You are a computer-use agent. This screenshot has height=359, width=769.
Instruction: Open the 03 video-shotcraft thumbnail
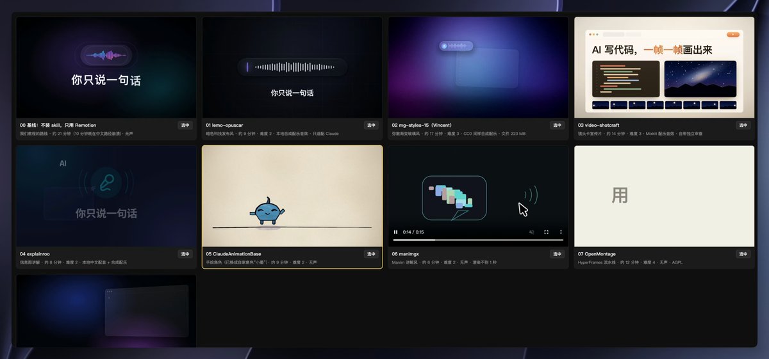[665, 67]
